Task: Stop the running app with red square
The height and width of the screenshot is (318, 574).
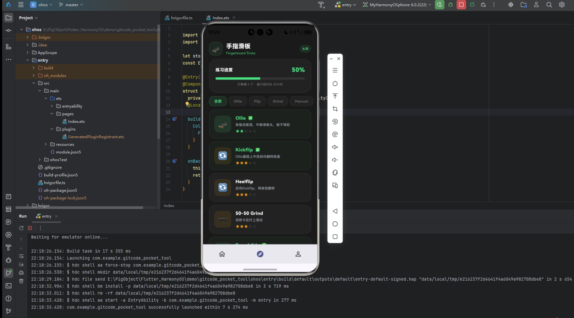Action: (x=461, y=5)
